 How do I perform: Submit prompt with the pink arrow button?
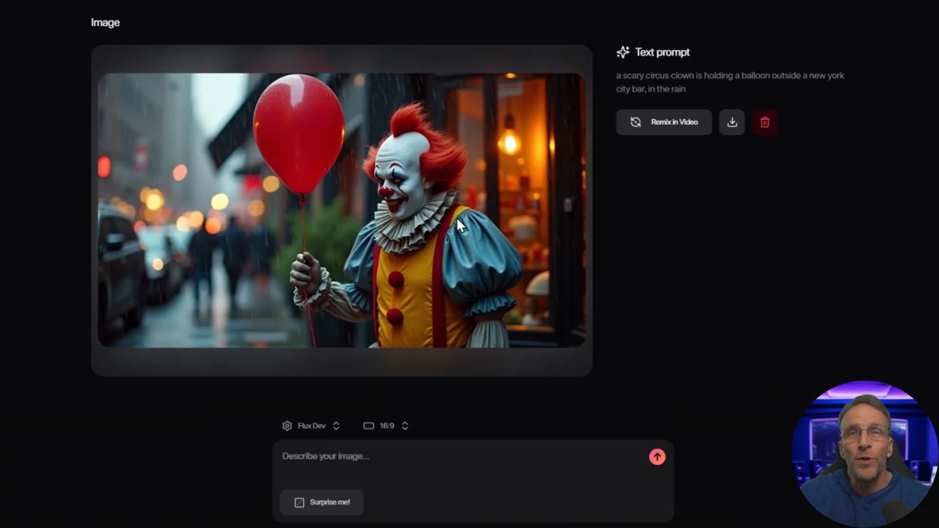pos(657,457)
